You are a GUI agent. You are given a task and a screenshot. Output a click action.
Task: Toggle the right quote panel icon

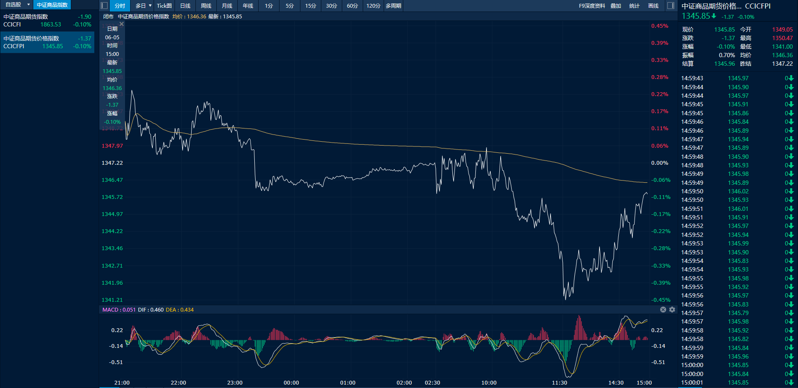pos(670,6)
